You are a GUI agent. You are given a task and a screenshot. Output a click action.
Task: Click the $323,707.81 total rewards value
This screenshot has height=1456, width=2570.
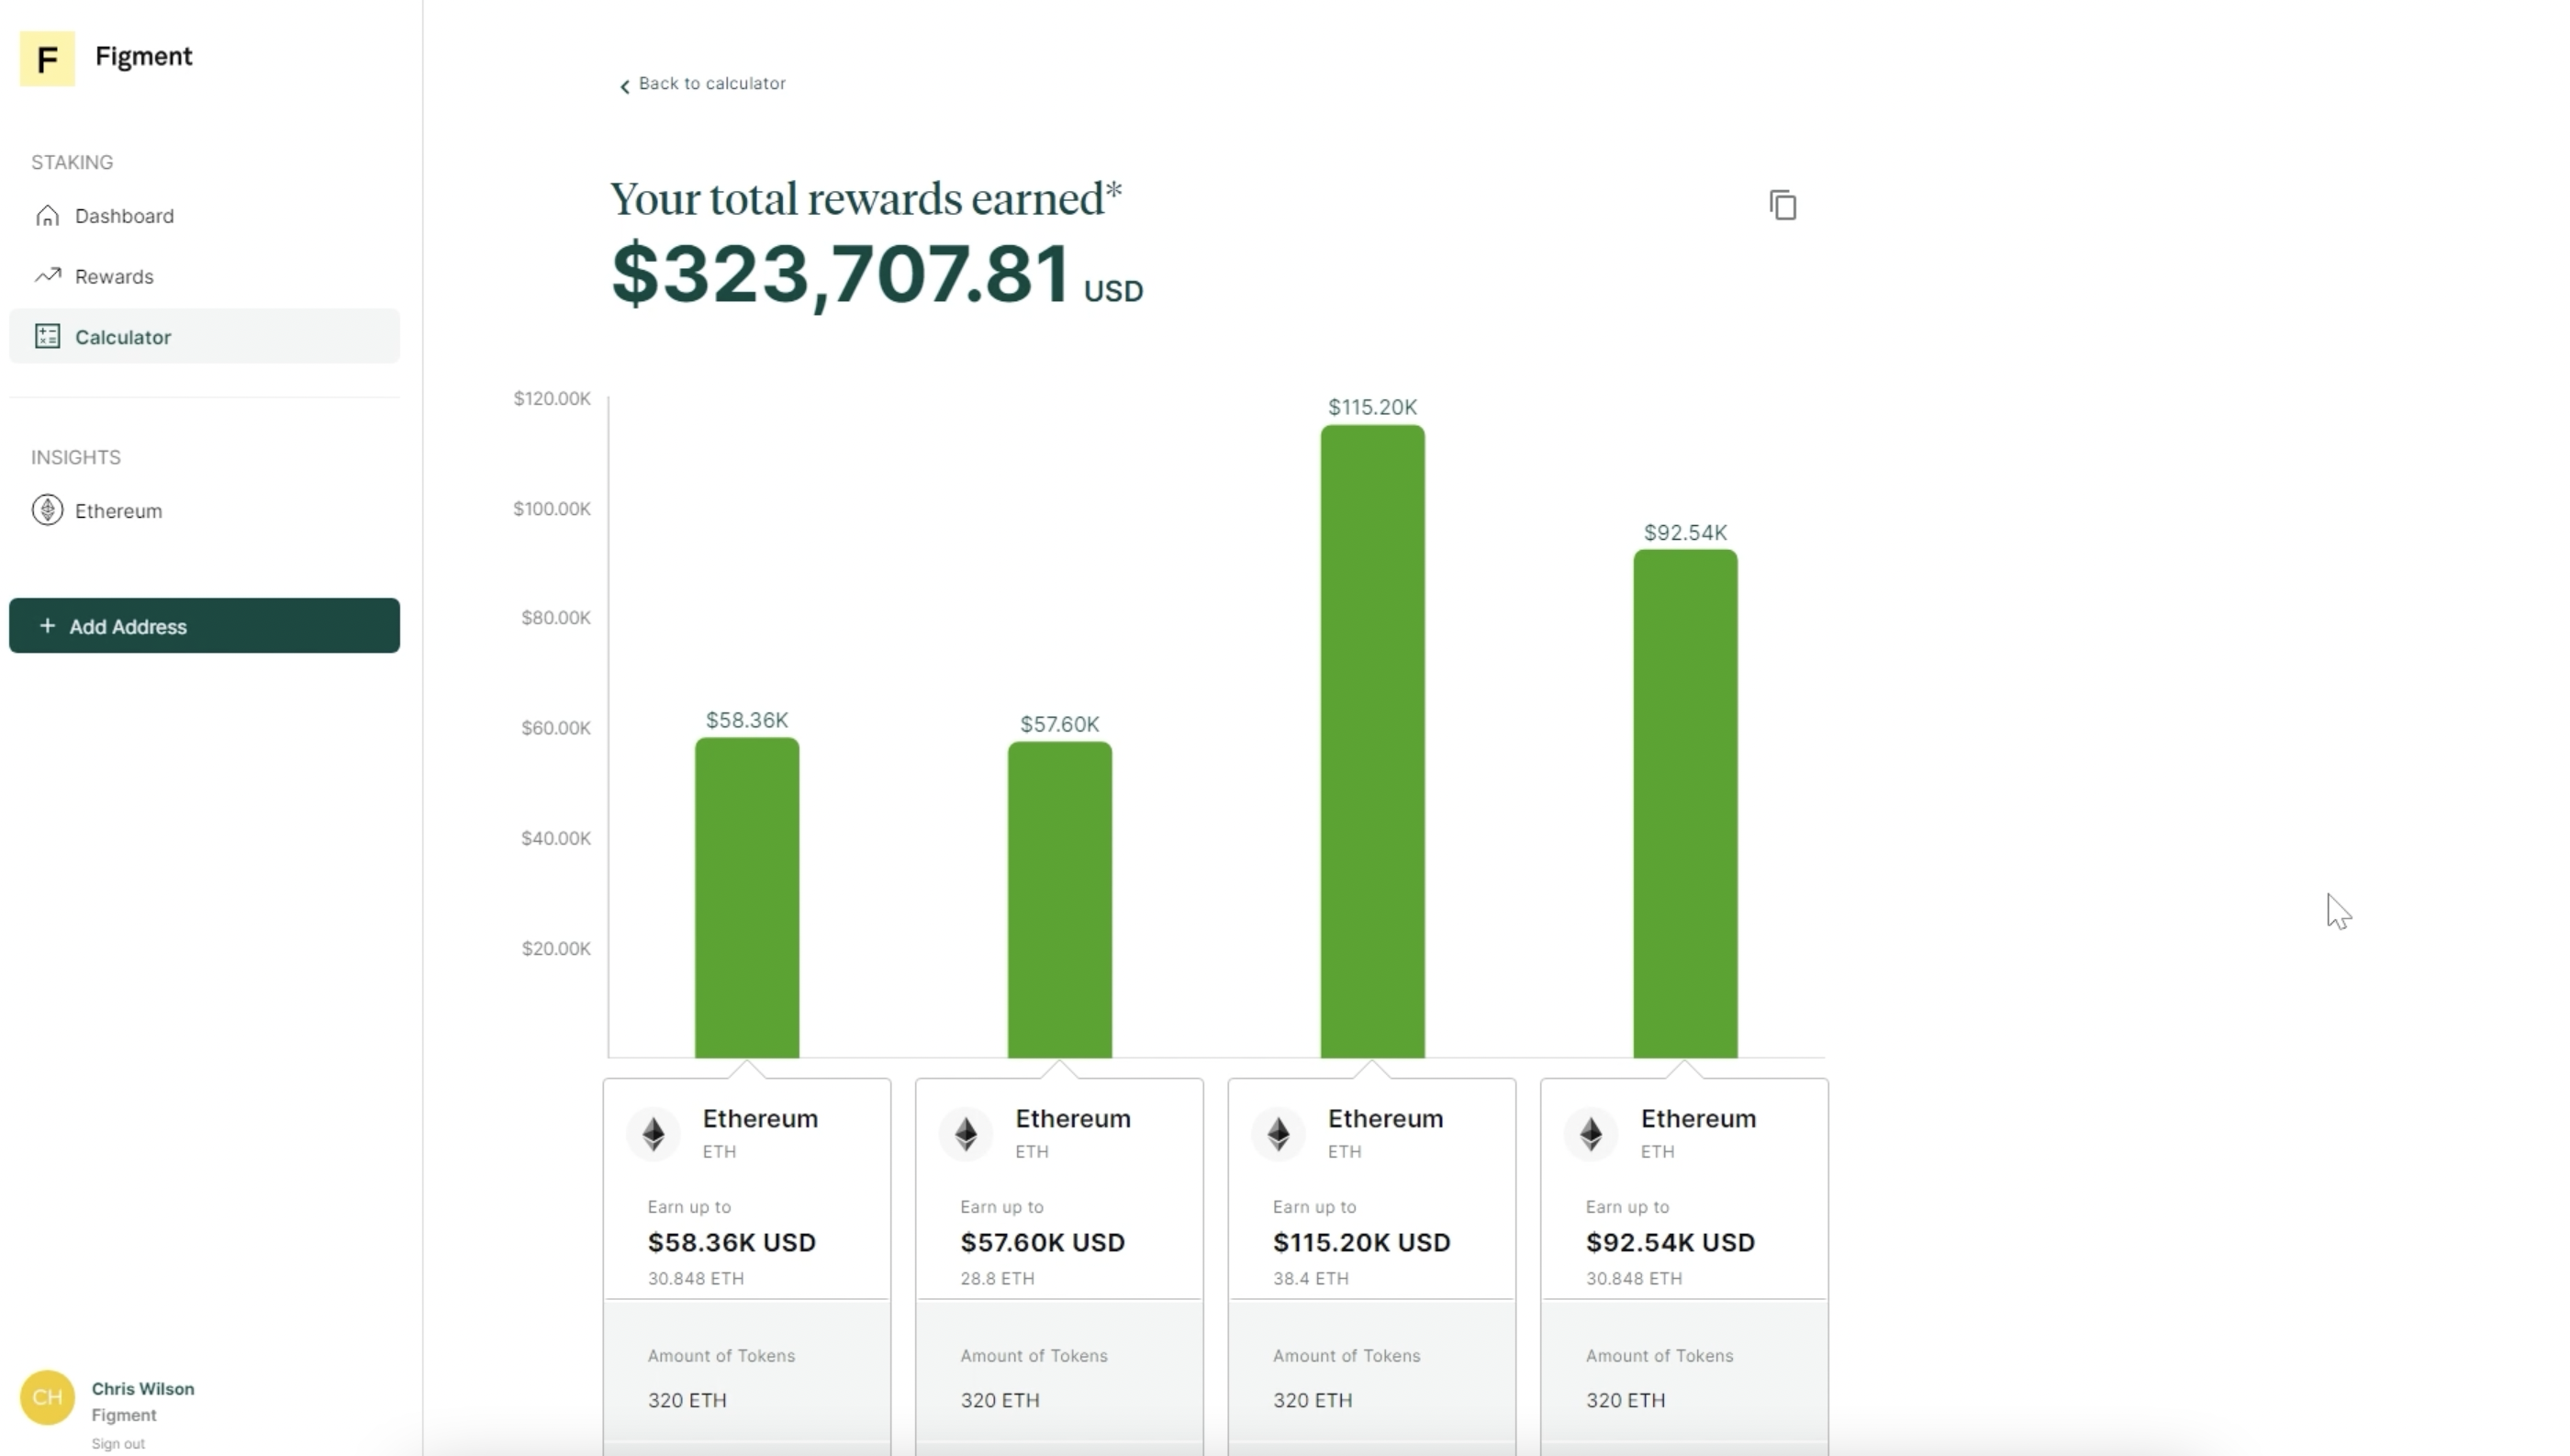[x=841, y=274]
